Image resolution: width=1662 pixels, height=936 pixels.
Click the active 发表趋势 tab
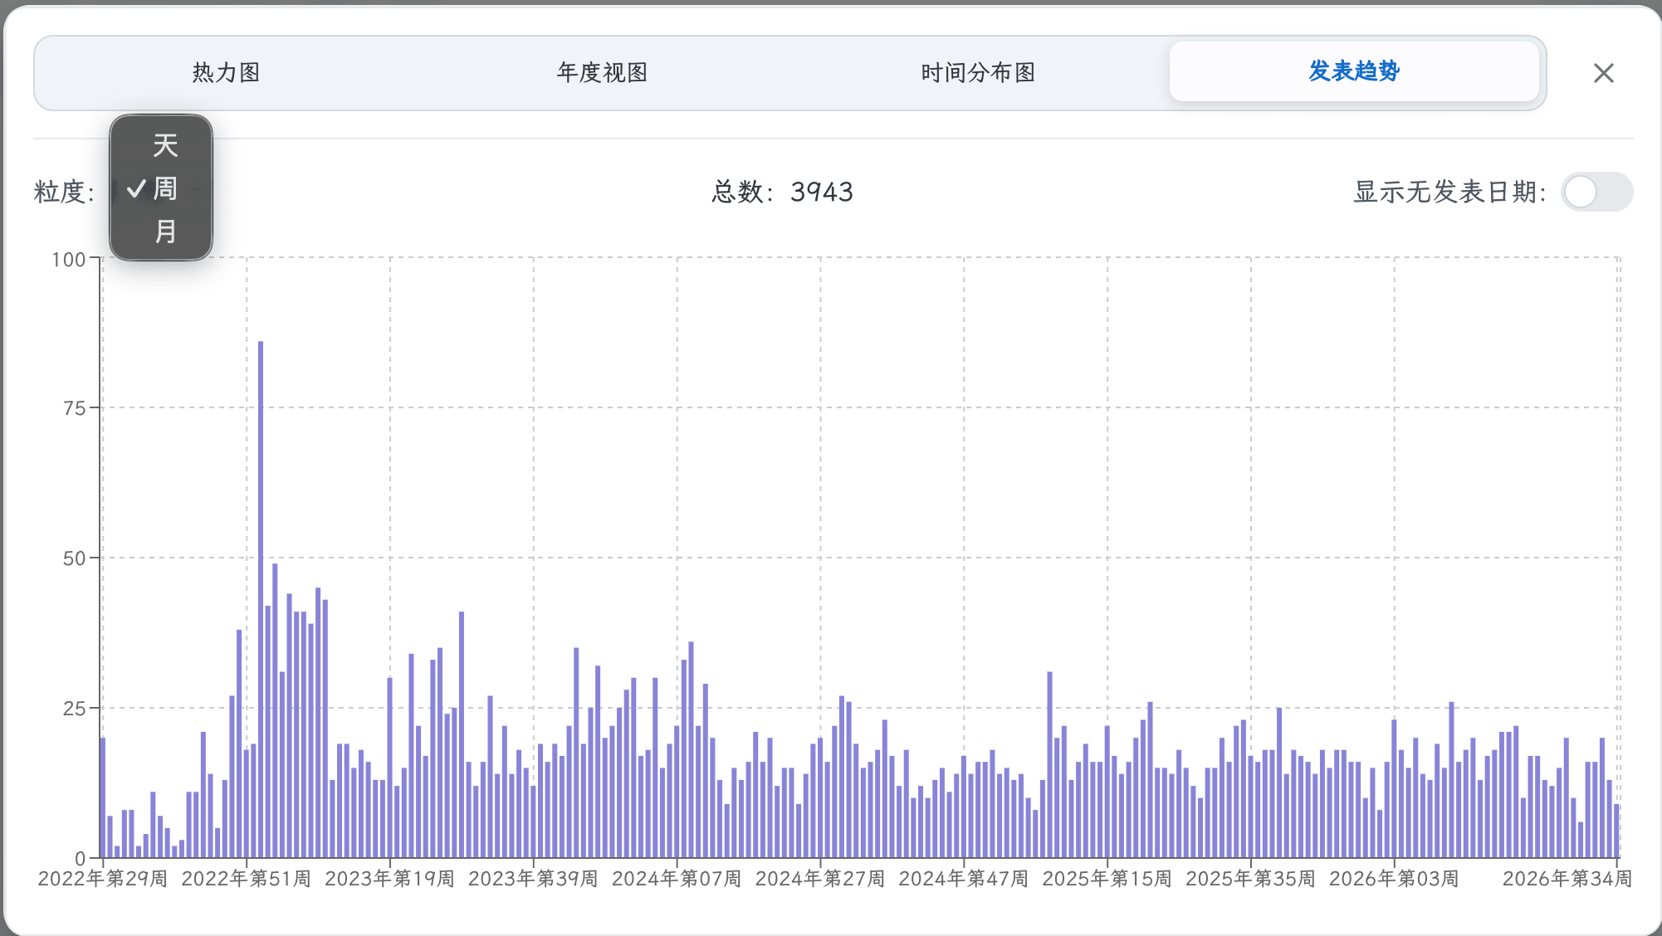pyautogui.click(x=1354, y=71)
